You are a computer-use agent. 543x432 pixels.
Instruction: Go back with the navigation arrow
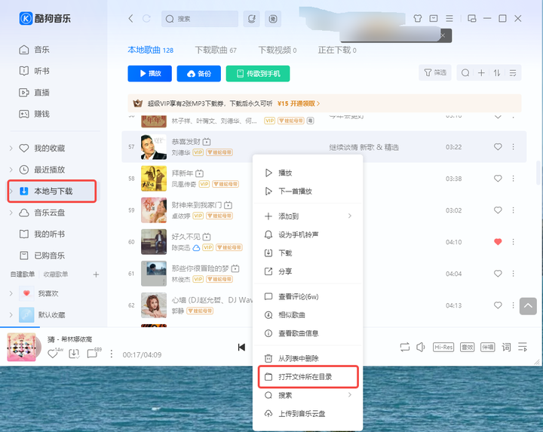point(130,18)
